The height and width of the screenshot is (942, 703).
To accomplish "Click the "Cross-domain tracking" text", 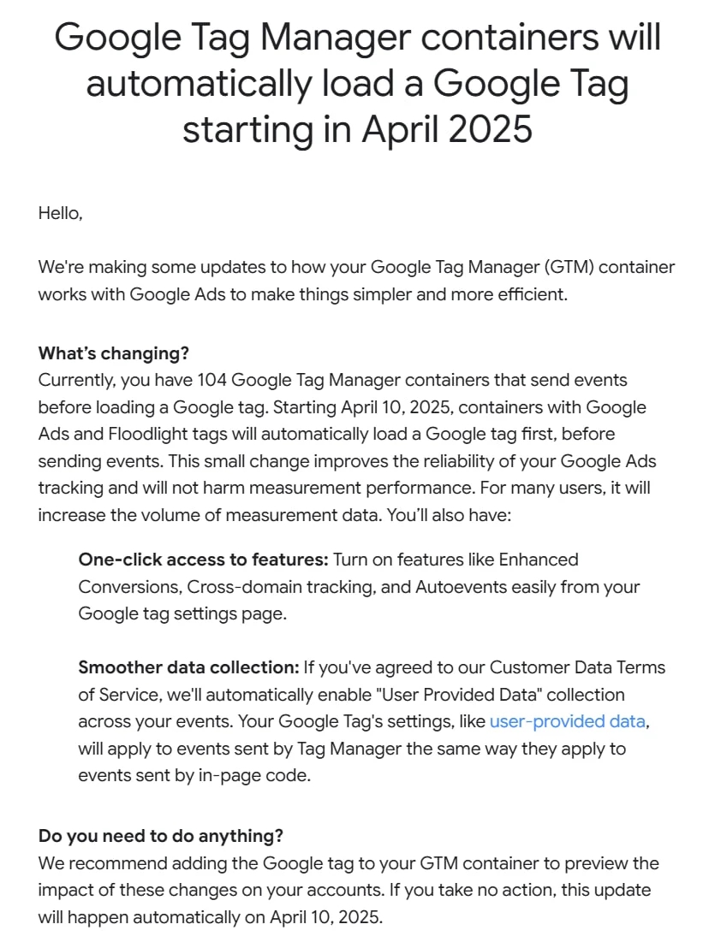I will (280, 586).
